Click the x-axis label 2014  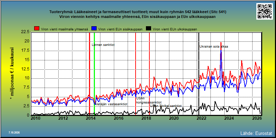point(90,118)
